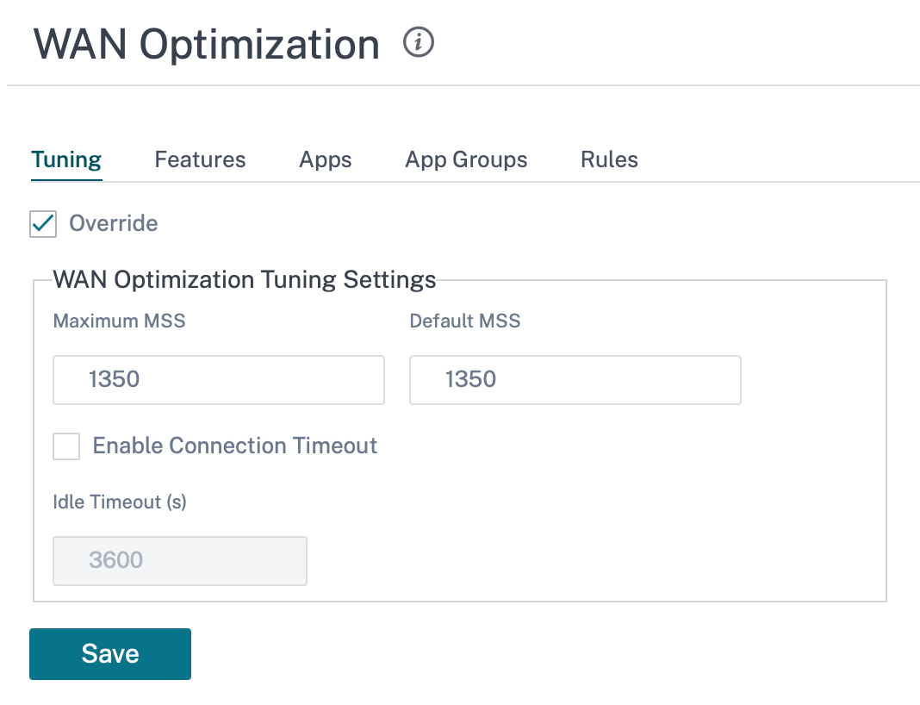The image size is (920, 705).
Task: Click the Idle Timeout (s) label
Action: 120,502
